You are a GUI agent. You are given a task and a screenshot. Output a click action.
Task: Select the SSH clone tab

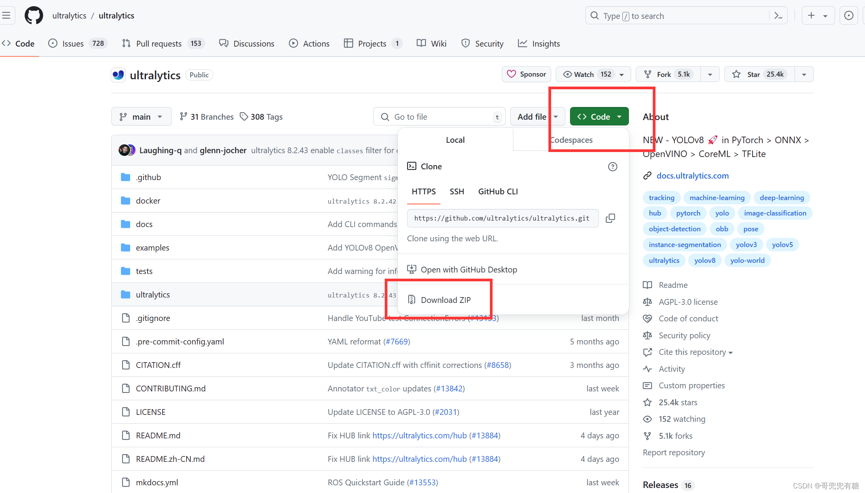point(457,192)
